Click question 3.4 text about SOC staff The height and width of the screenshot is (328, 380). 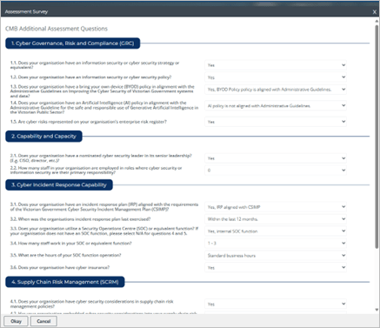tap(71, 244)
